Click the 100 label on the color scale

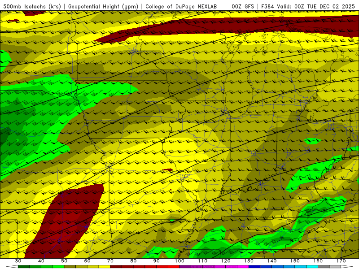[x=179, y=261]
